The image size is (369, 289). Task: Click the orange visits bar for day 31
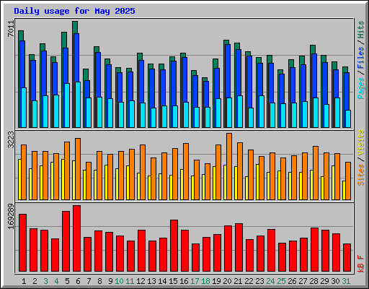(x=348, y=181)
